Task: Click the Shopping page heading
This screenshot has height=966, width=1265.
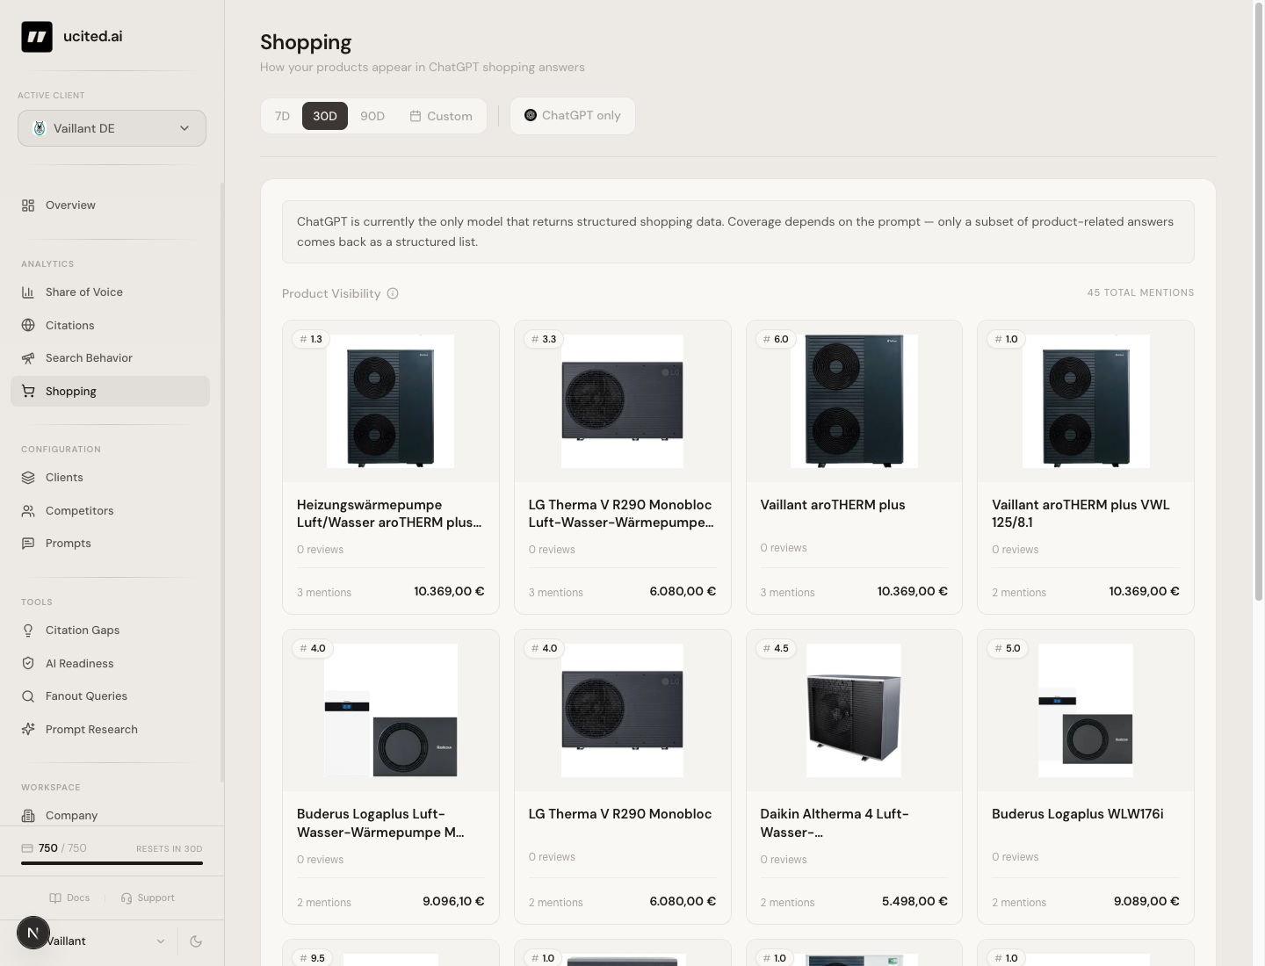Action: click(x=306, y=42)
